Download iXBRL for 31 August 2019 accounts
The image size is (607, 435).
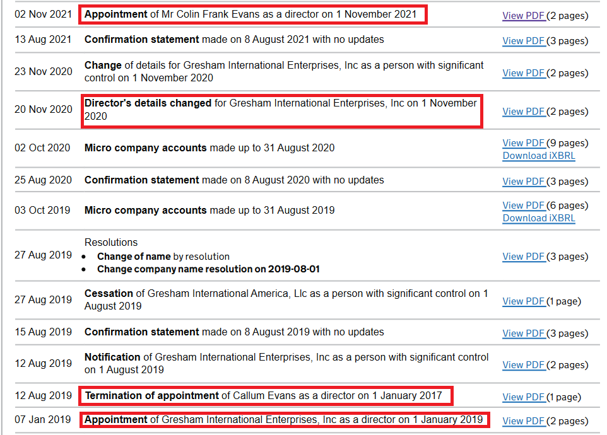coord(539,218)
